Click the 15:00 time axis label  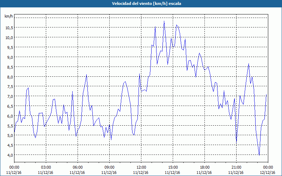(x=173, y=168)
